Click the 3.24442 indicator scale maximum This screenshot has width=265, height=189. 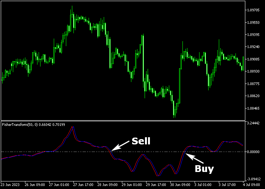click(253, 123)
